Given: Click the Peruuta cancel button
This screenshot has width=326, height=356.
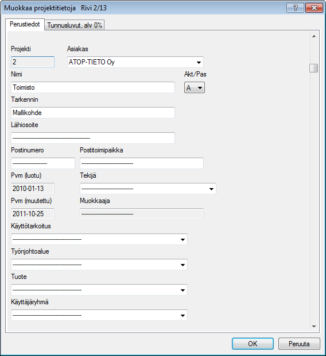Looking at the screenshot, I should [299, 344].
